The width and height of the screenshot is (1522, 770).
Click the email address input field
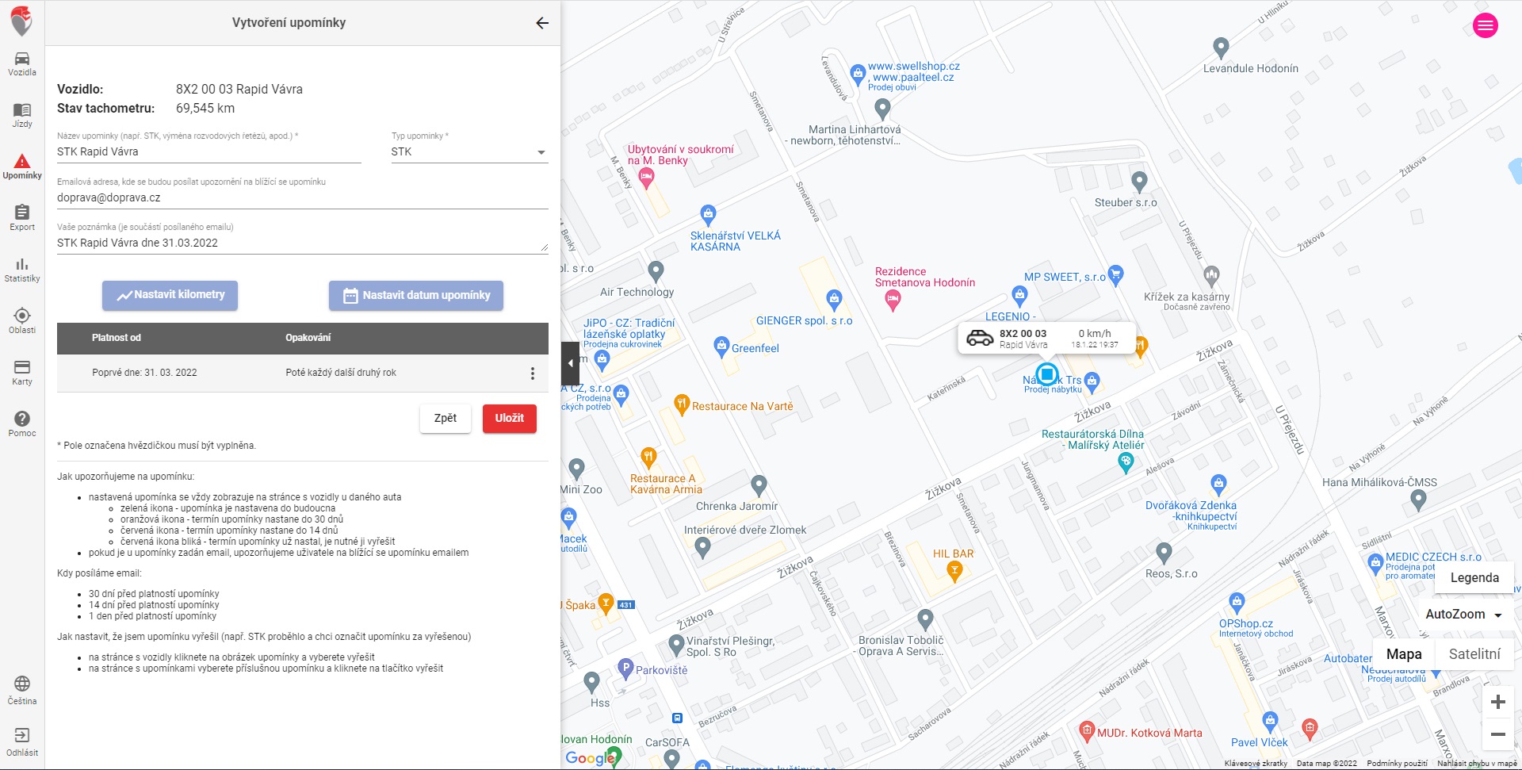[x=302, y=198]
